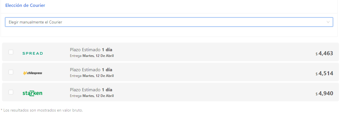Click the Chilexpress courier logo
The image size is (341, 115).
33,73
